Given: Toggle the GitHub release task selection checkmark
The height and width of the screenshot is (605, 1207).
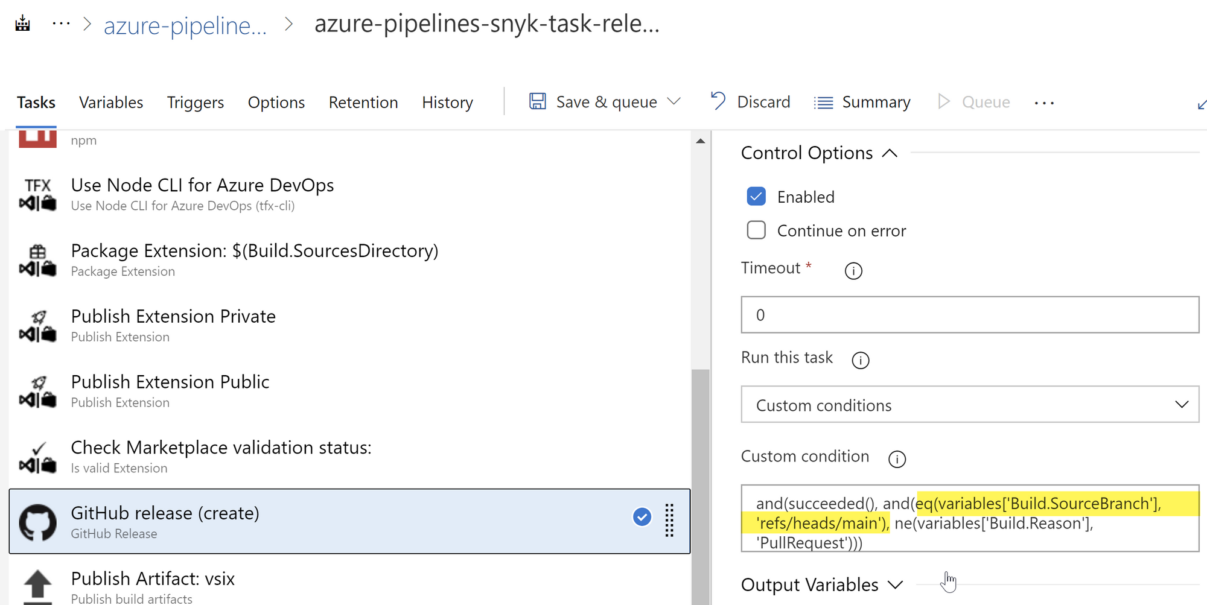Looking at the screenshot, I should 642,517.
